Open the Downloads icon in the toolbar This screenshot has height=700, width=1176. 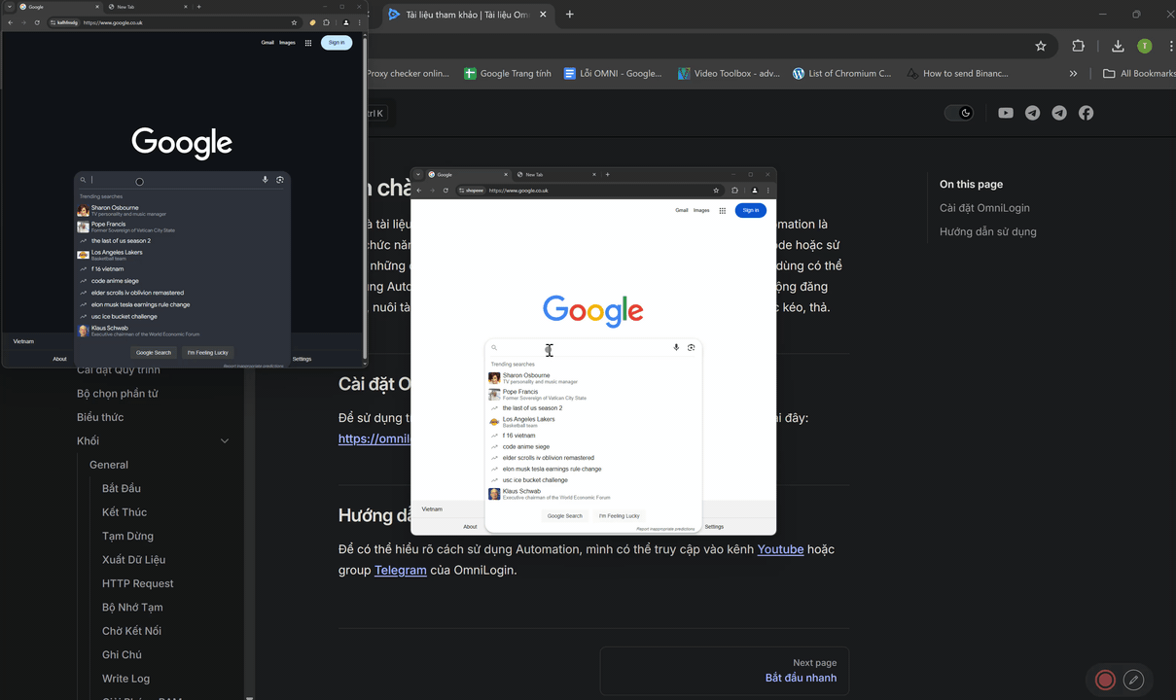click(x=1117, y=46)
